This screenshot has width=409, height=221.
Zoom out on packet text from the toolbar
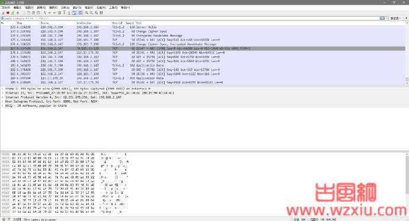(91, 13)
